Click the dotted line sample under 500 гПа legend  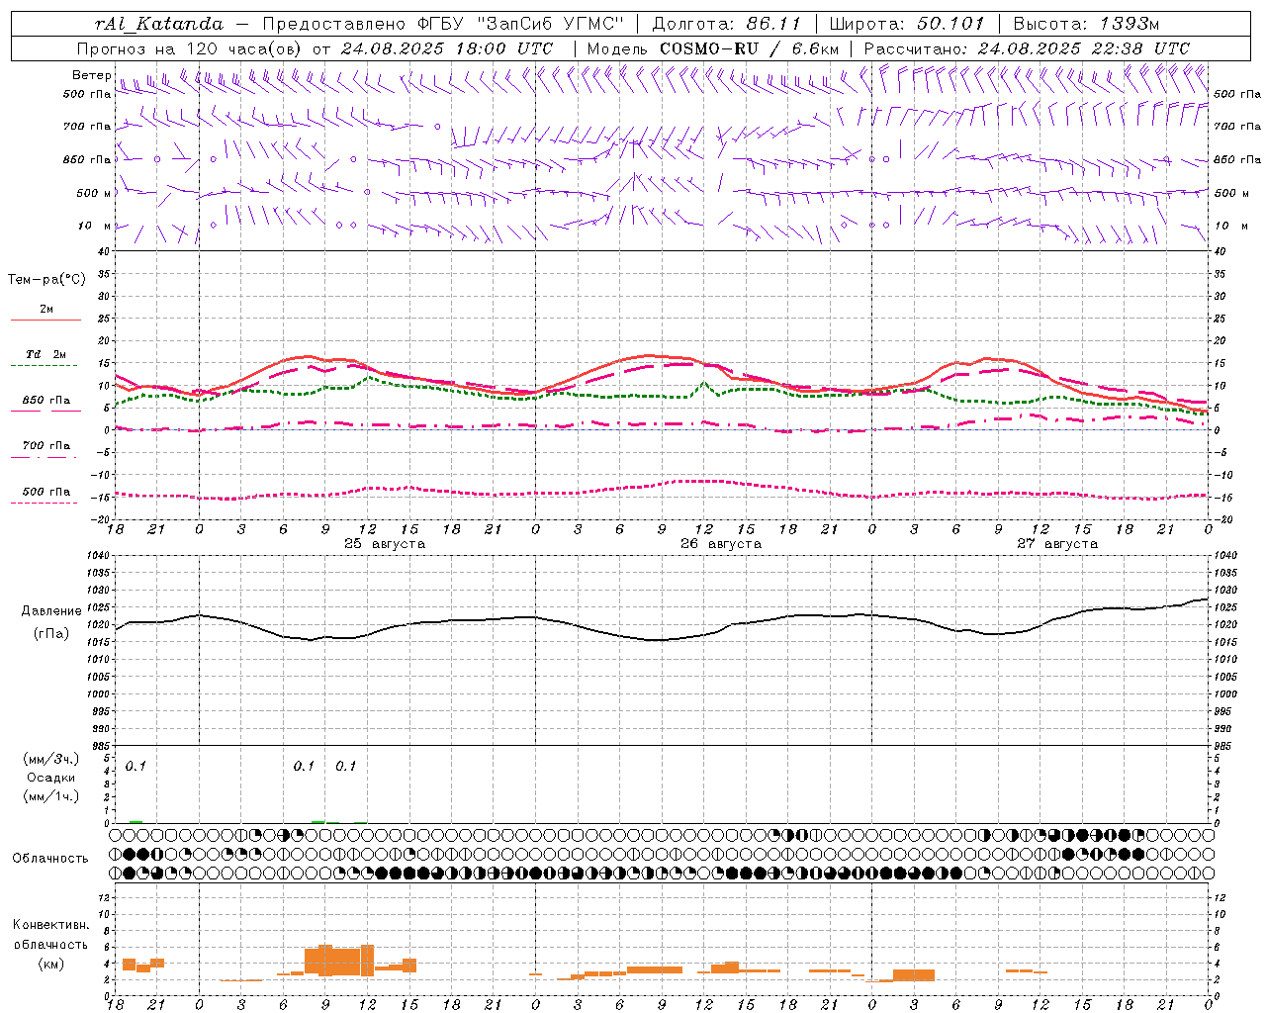click(45, 504)
